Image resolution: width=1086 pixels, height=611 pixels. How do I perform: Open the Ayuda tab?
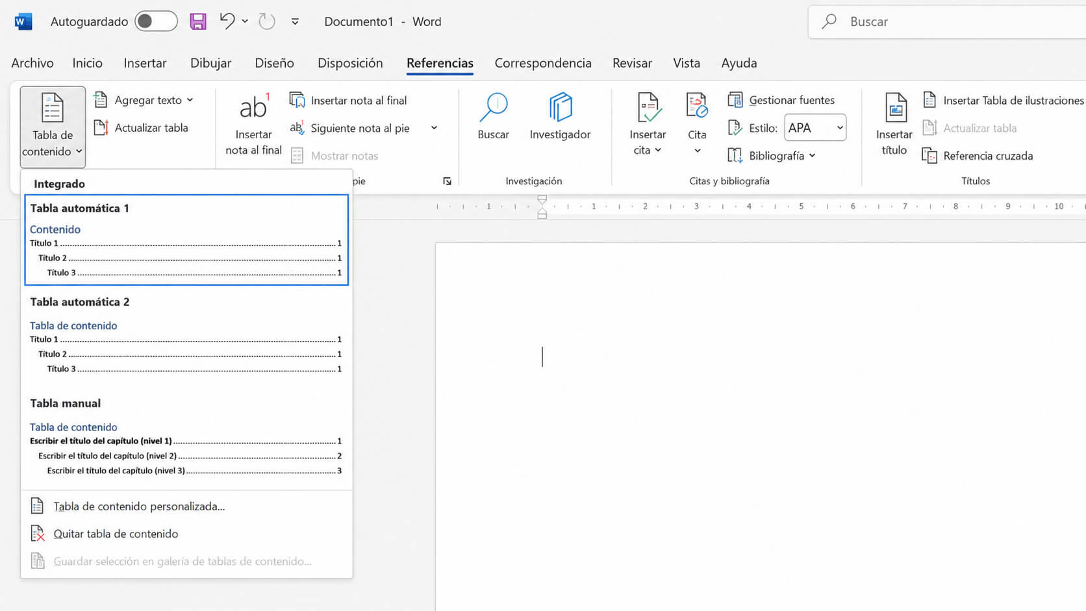coord(739,63)
